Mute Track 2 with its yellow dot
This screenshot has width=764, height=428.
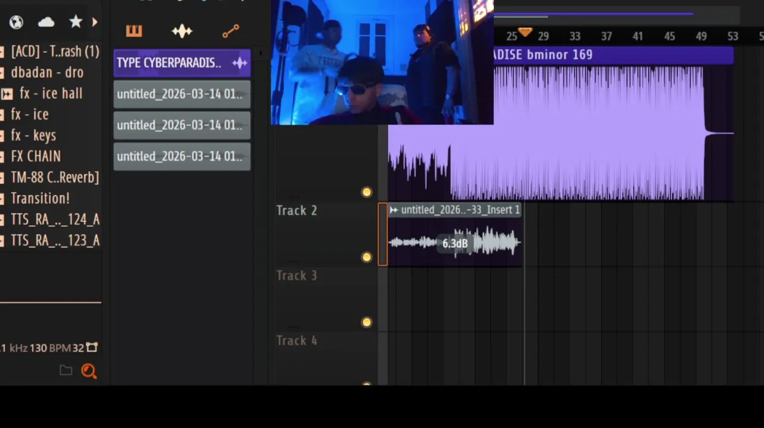coord(367,257)
